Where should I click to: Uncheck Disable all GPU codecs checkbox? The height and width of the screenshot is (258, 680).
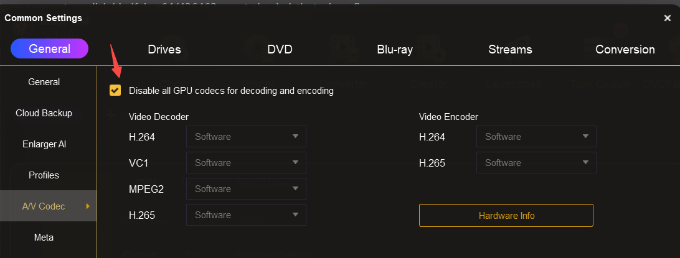click(x=115, y=91)
